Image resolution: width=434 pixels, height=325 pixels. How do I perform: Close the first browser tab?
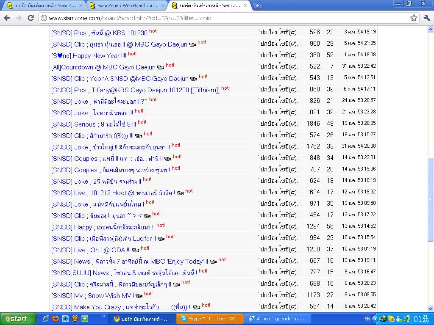81,6
